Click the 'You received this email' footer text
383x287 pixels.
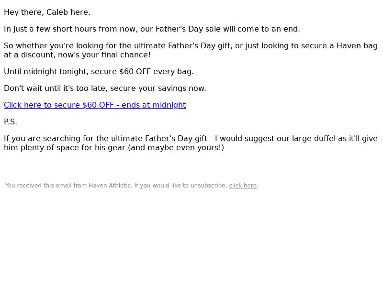tap(39, 186)
